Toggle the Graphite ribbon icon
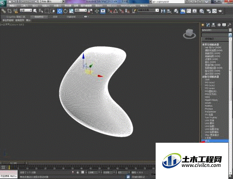Image resolution: width=233 pixels, height=179 pixels. [x=183, y=11]
